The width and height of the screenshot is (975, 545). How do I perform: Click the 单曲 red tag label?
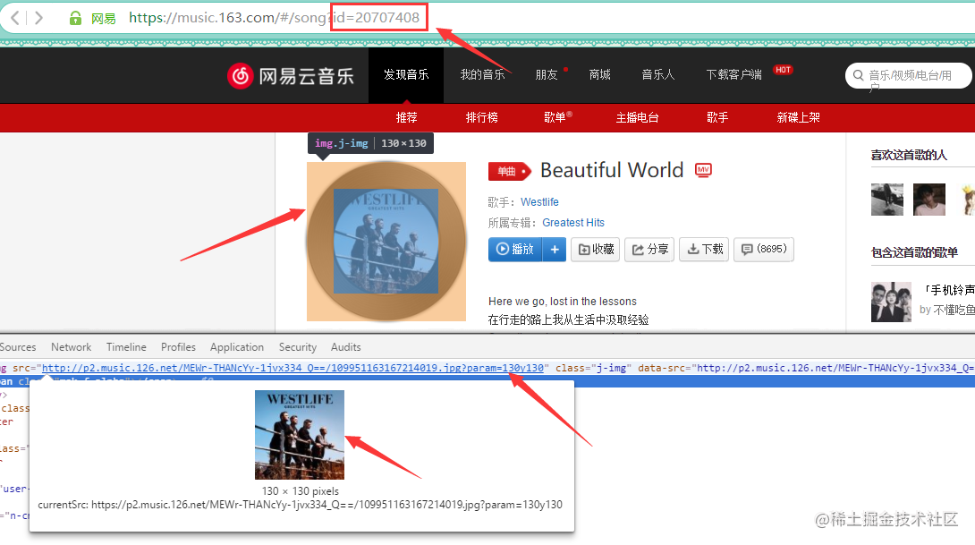point(510,171)
